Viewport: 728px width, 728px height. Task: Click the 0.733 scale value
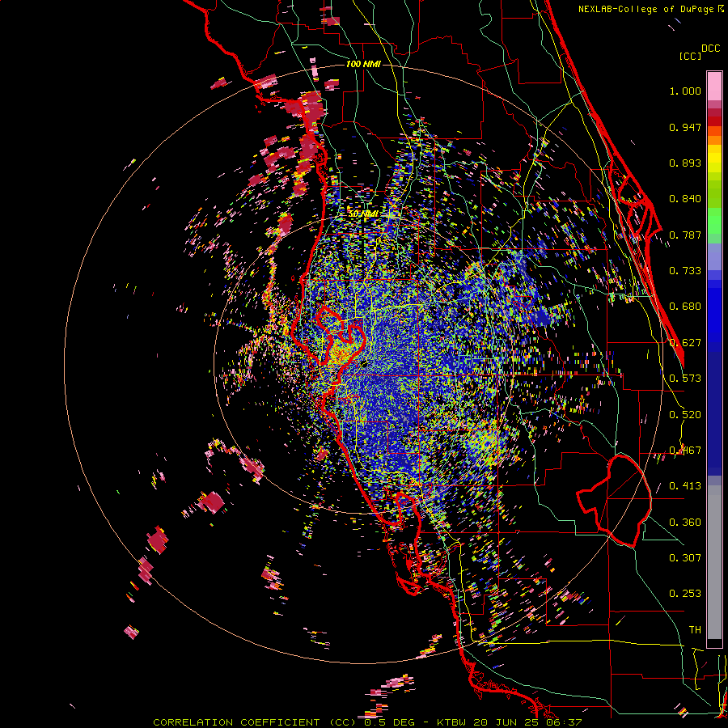tap(685, 271)
